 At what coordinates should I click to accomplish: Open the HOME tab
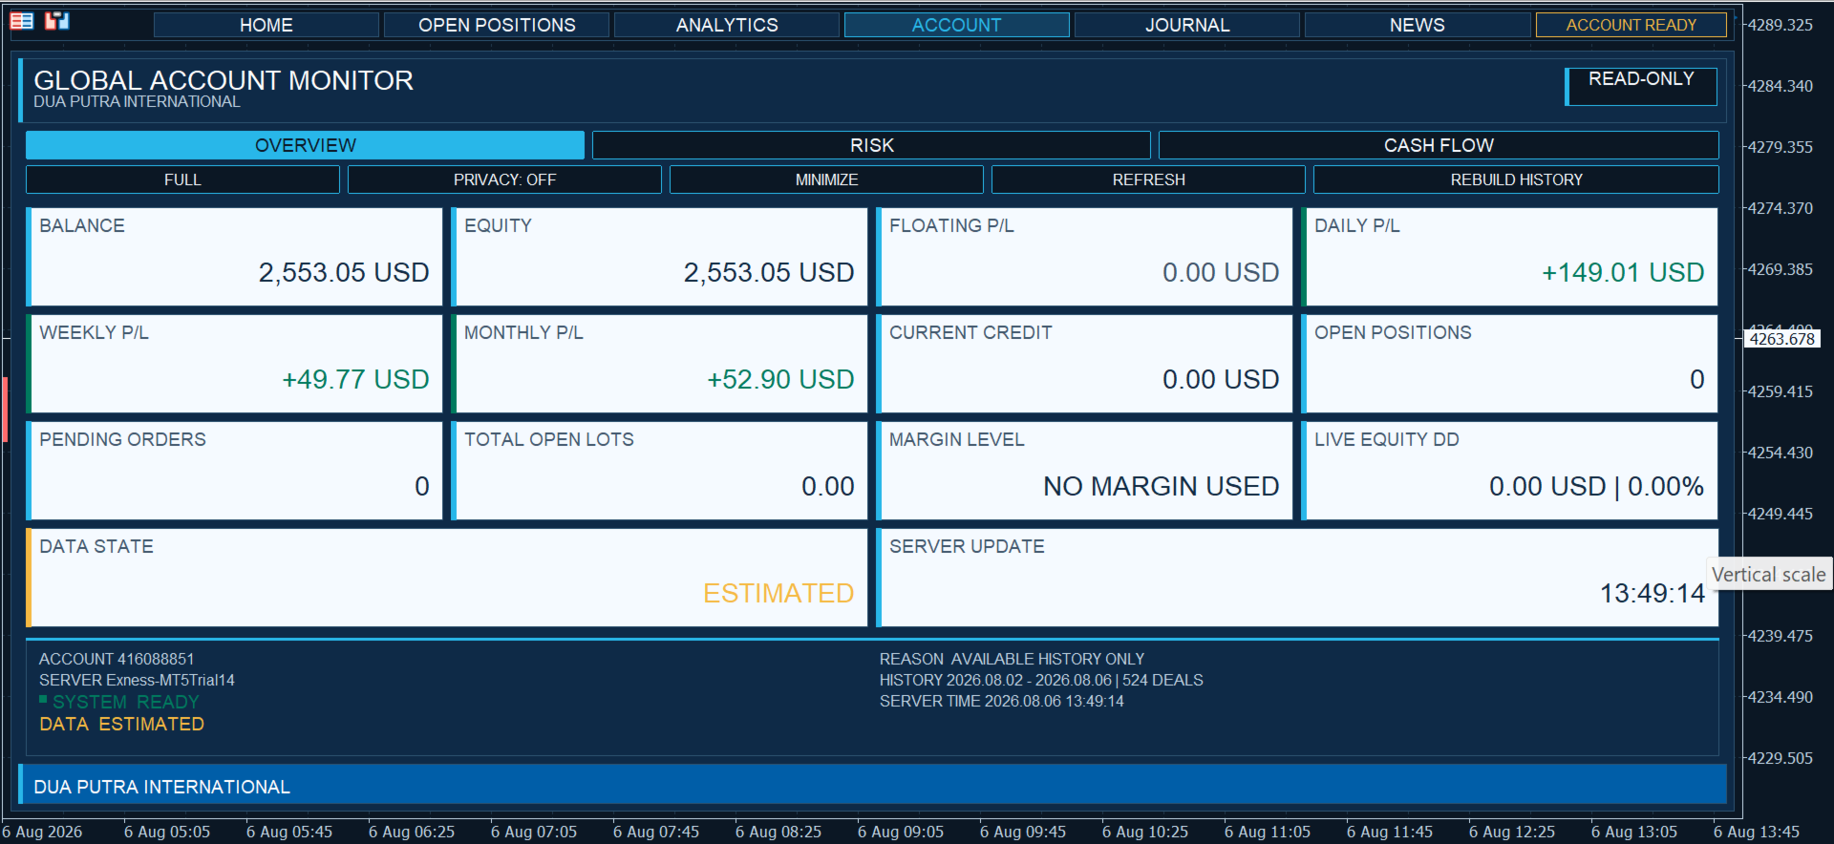click(x=267, y=25)
